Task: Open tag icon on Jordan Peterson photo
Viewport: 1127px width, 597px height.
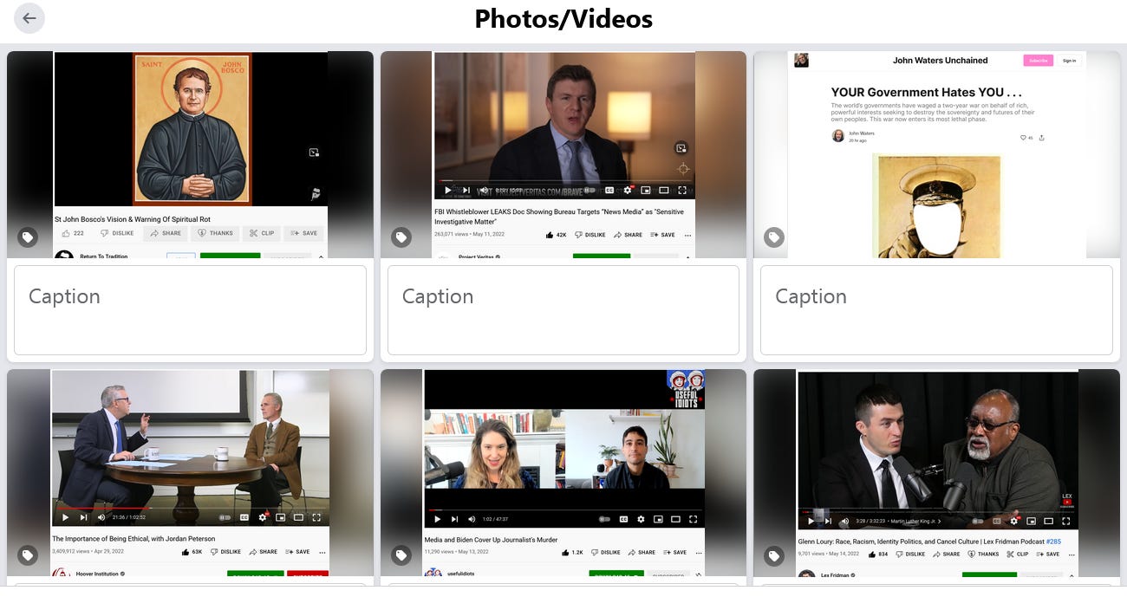Action: pyautogui.click(x=28, y=555)
